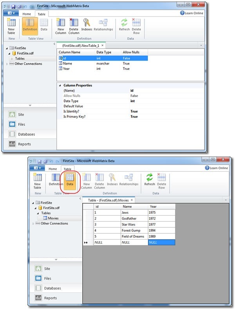Image resolution: width=235 pixels, height=310 pixels.
Task: Collapse Column Properties section
Action: coord(60,86)
